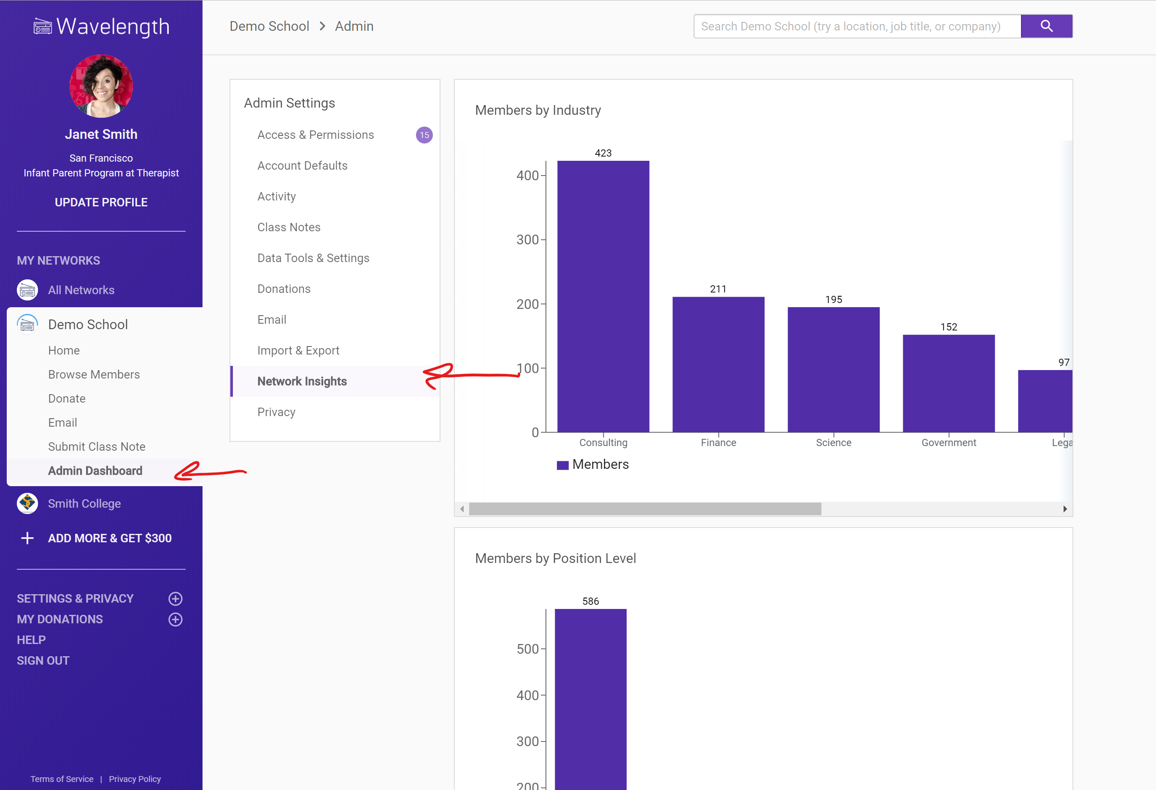Click the plus icon beside ADD MORE
This screenshot has width=1156, height=790.
27,538
